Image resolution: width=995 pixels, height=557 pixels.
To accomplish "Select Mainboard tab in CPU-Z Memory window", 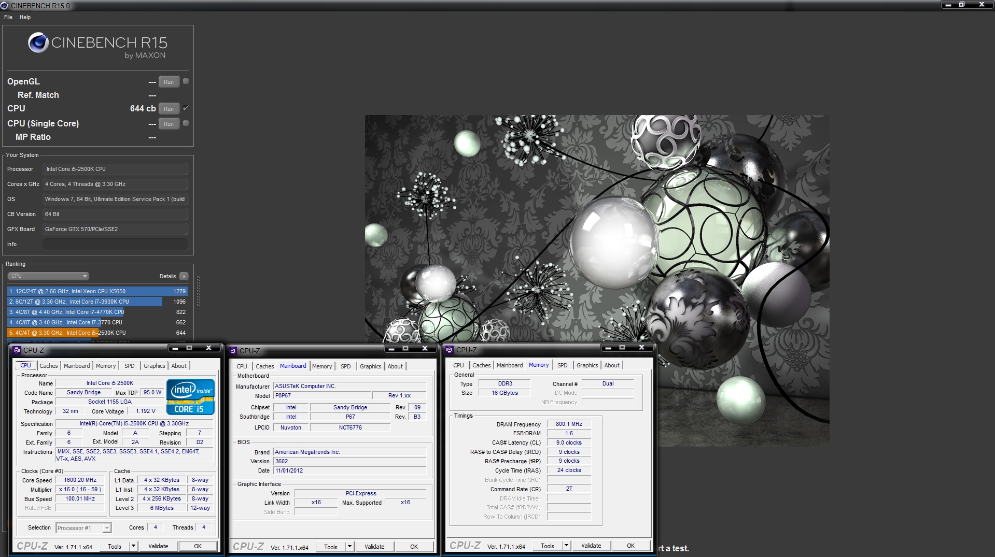I will coord(510,365).
